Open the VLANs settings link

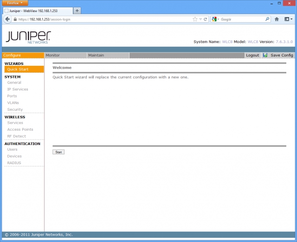pos(13,103)
